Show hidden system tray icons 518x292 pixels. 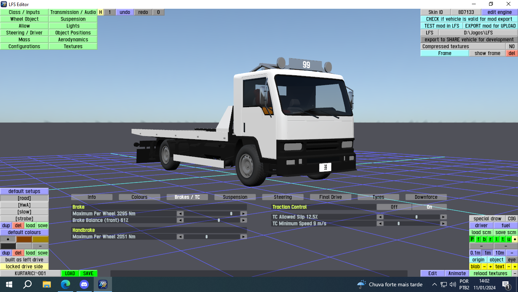435,284
